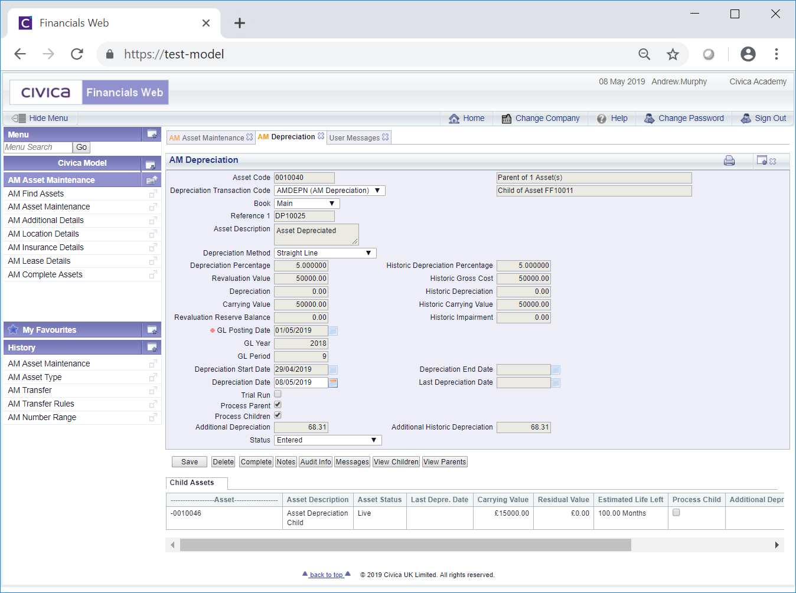Open AM Find Assets in new window icon
Viewport: 796px width, 593px height.
[153, 194]
